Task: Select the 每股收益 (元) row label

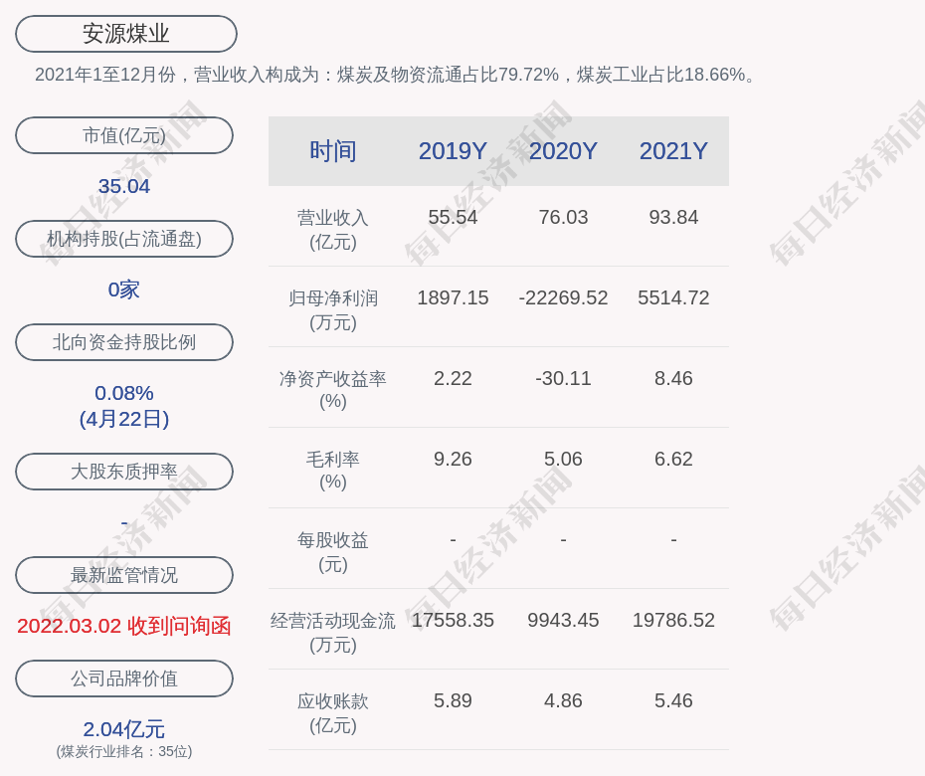Action: click(x=333, y=552)
